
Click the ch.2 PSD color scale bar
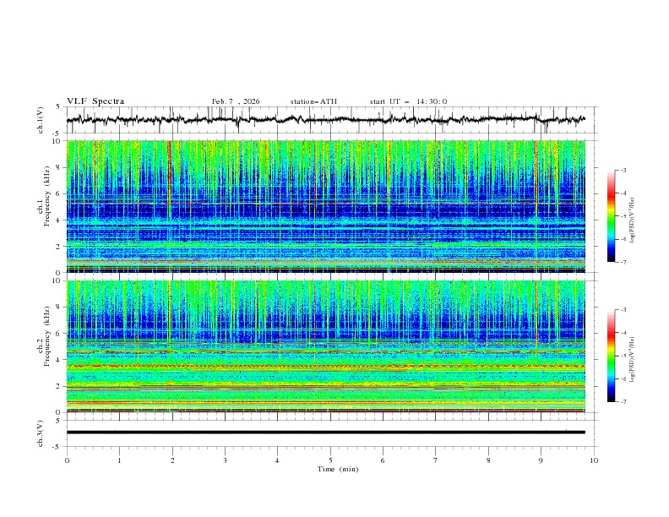coord(611,356)
